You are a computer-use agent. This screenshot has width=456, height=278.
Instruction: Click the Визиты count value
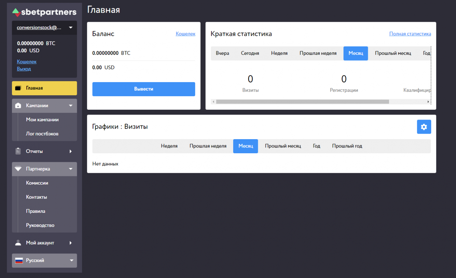251,79
